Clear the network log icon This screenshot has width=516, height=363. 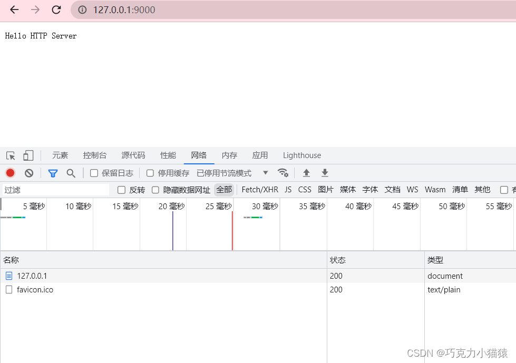tap(29, 173)
